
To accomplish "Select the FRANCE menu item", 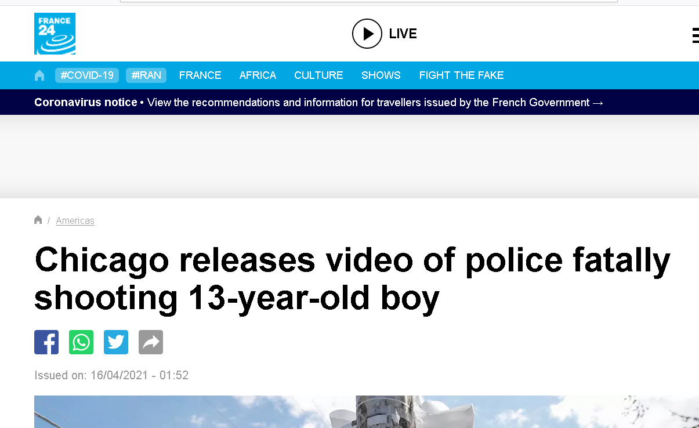I will tap(200, 75).
